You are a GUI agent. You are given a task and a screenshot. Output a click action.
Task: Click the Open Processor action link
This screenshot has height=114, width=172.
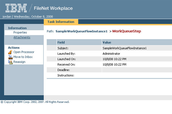(24, 52)
